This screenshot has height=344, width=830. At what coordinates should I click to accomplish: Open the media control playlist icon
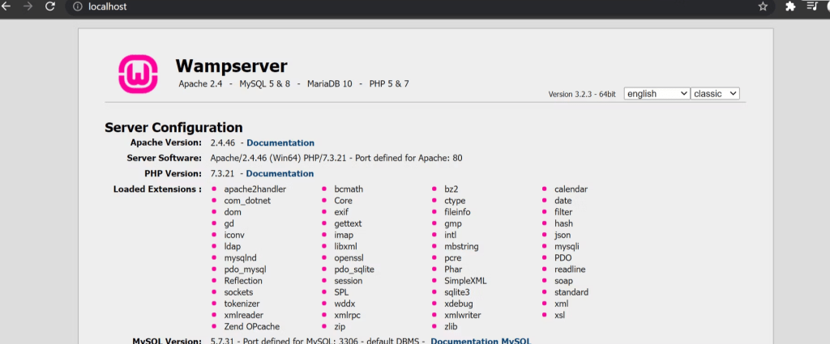(x=813, y=6)
